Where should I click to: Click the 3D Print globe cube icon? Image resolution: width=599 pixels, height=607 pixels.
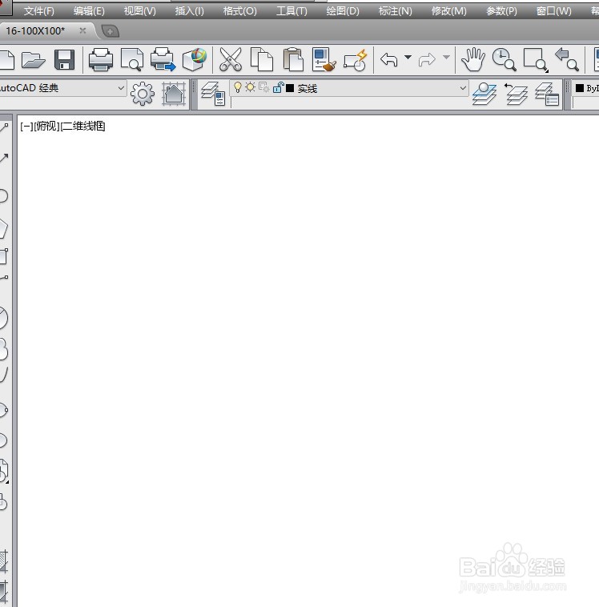[195, 59]
